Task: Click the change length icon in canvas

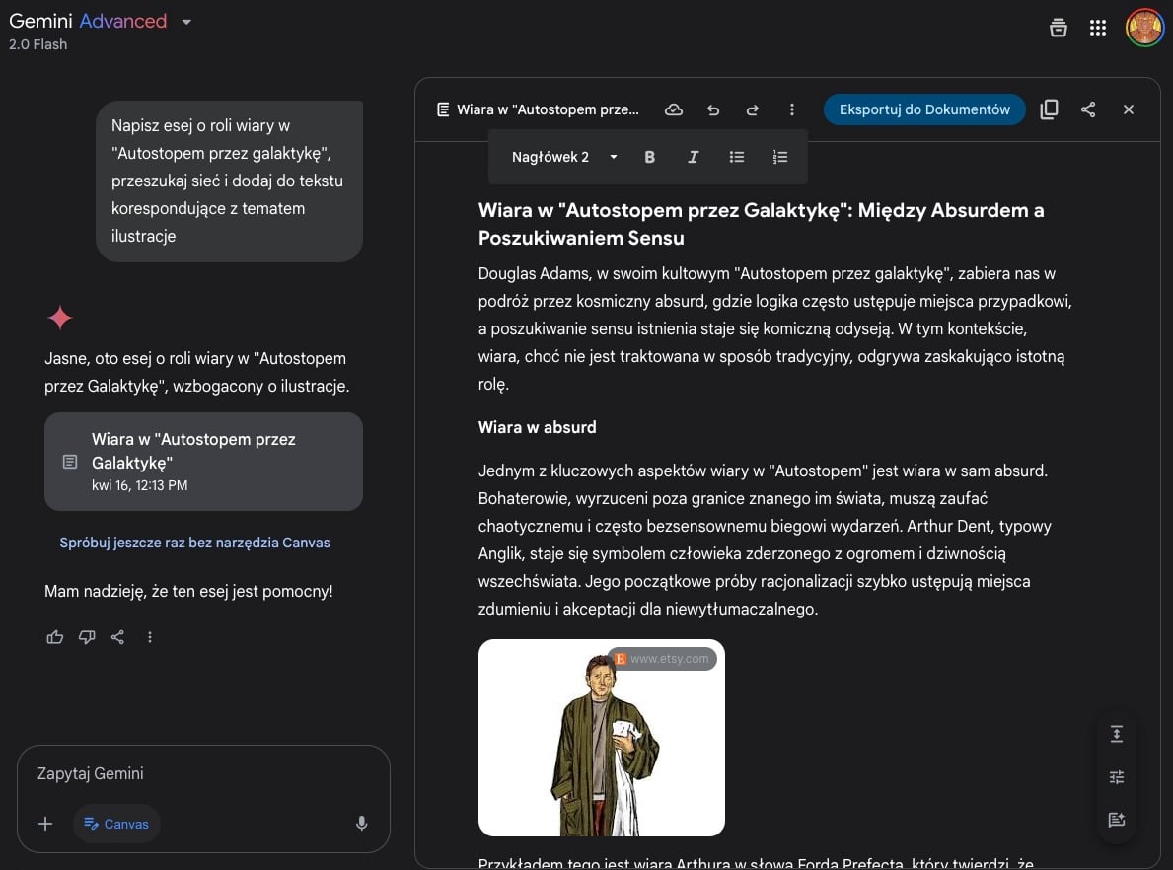Action: coord(1116,734)
